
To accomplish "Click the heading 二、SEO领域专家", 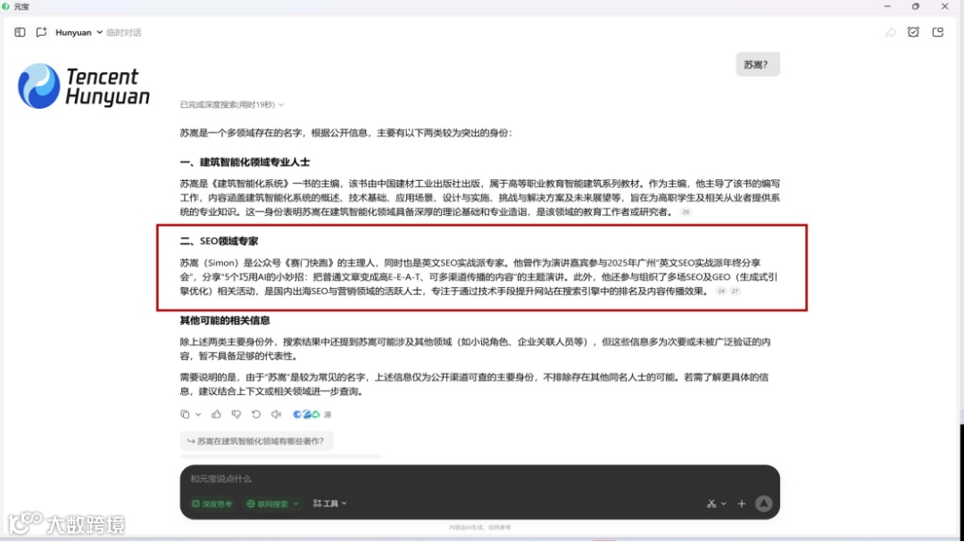I will 219,242.
